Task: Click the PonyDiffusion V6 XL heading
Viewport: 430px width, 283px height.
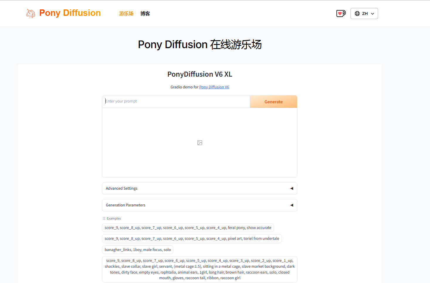Action: tap(200, 74)
